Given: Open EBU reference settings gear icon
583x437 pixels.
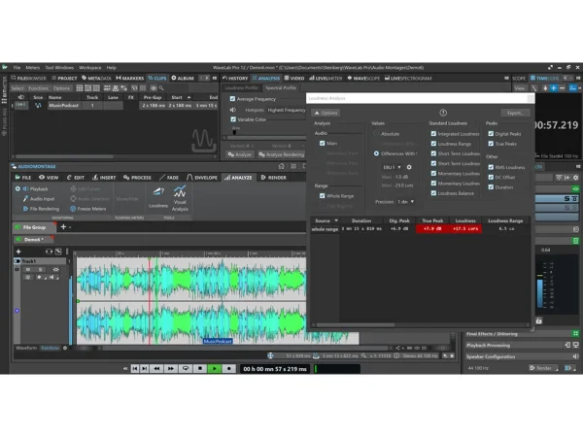Looking at the screenshot, I should [x=409, y=167].
